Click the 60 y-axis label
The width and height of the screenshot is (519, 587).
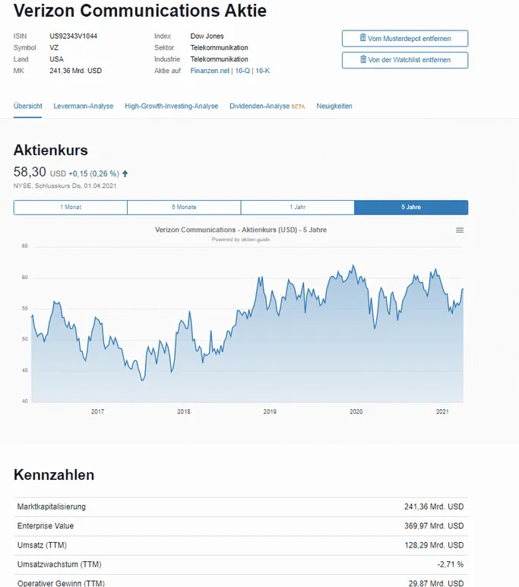25,278
